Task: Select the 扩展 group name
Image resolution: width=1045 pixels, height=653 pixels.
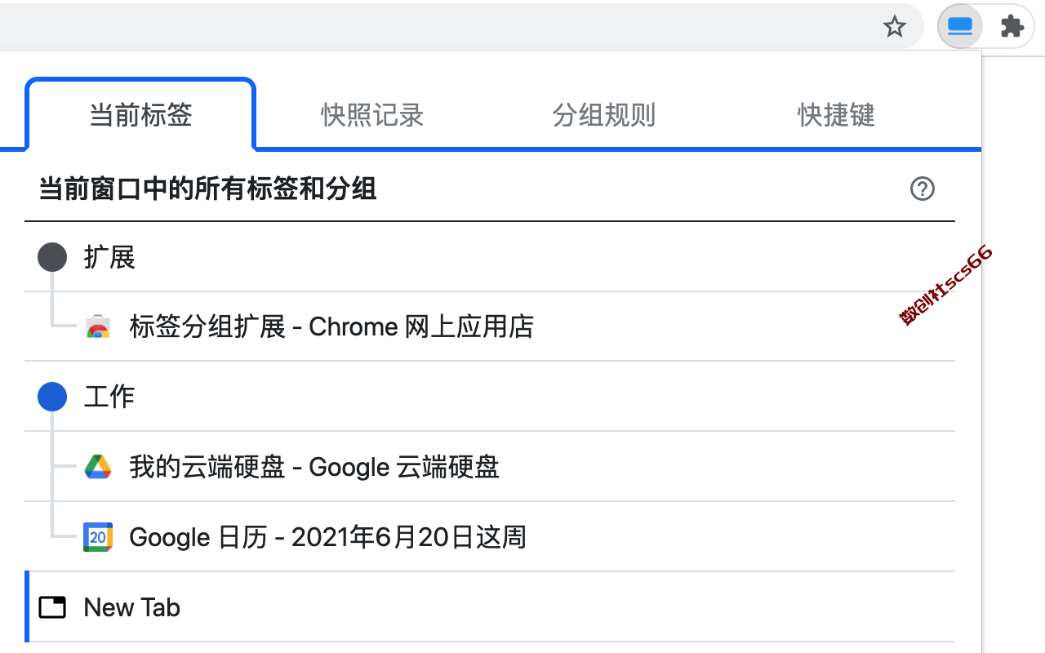Action: [109, 258]
